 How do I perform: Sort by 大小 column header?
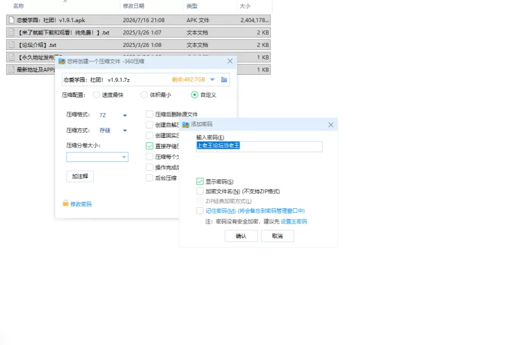tap(245, 6)
